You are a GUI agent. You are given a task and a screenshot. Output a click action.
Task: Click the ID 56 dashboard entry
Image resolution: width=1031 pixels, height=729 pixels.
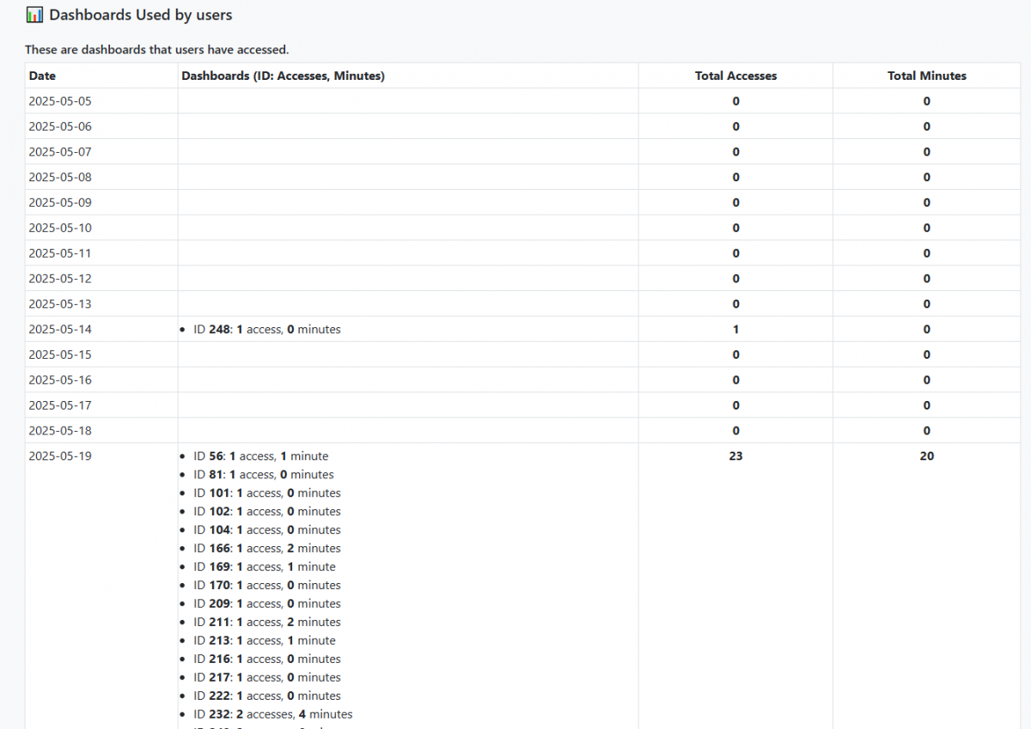260,456
